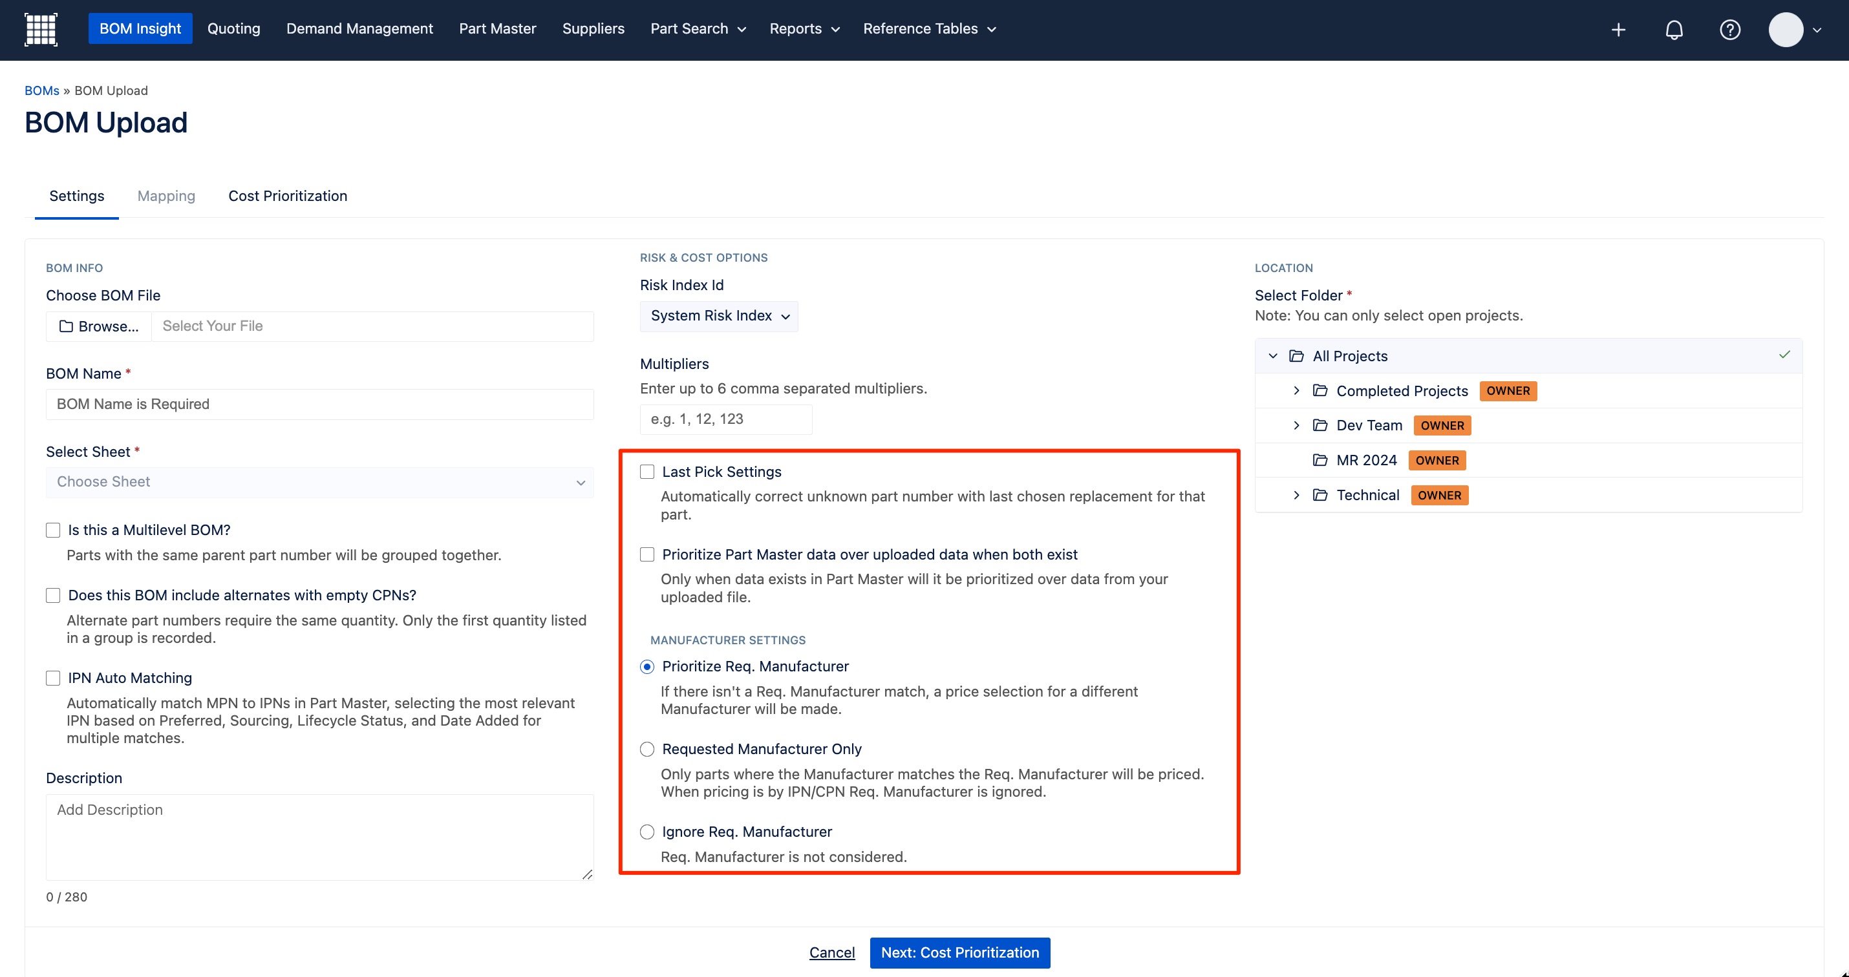This screenshot has width=1849, height=977.
Task: Open the System Risk Index dropdown
Action: [719, 317]
